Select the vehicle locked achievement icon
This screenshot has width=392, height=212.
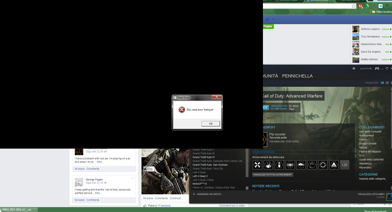click(301, 165)
